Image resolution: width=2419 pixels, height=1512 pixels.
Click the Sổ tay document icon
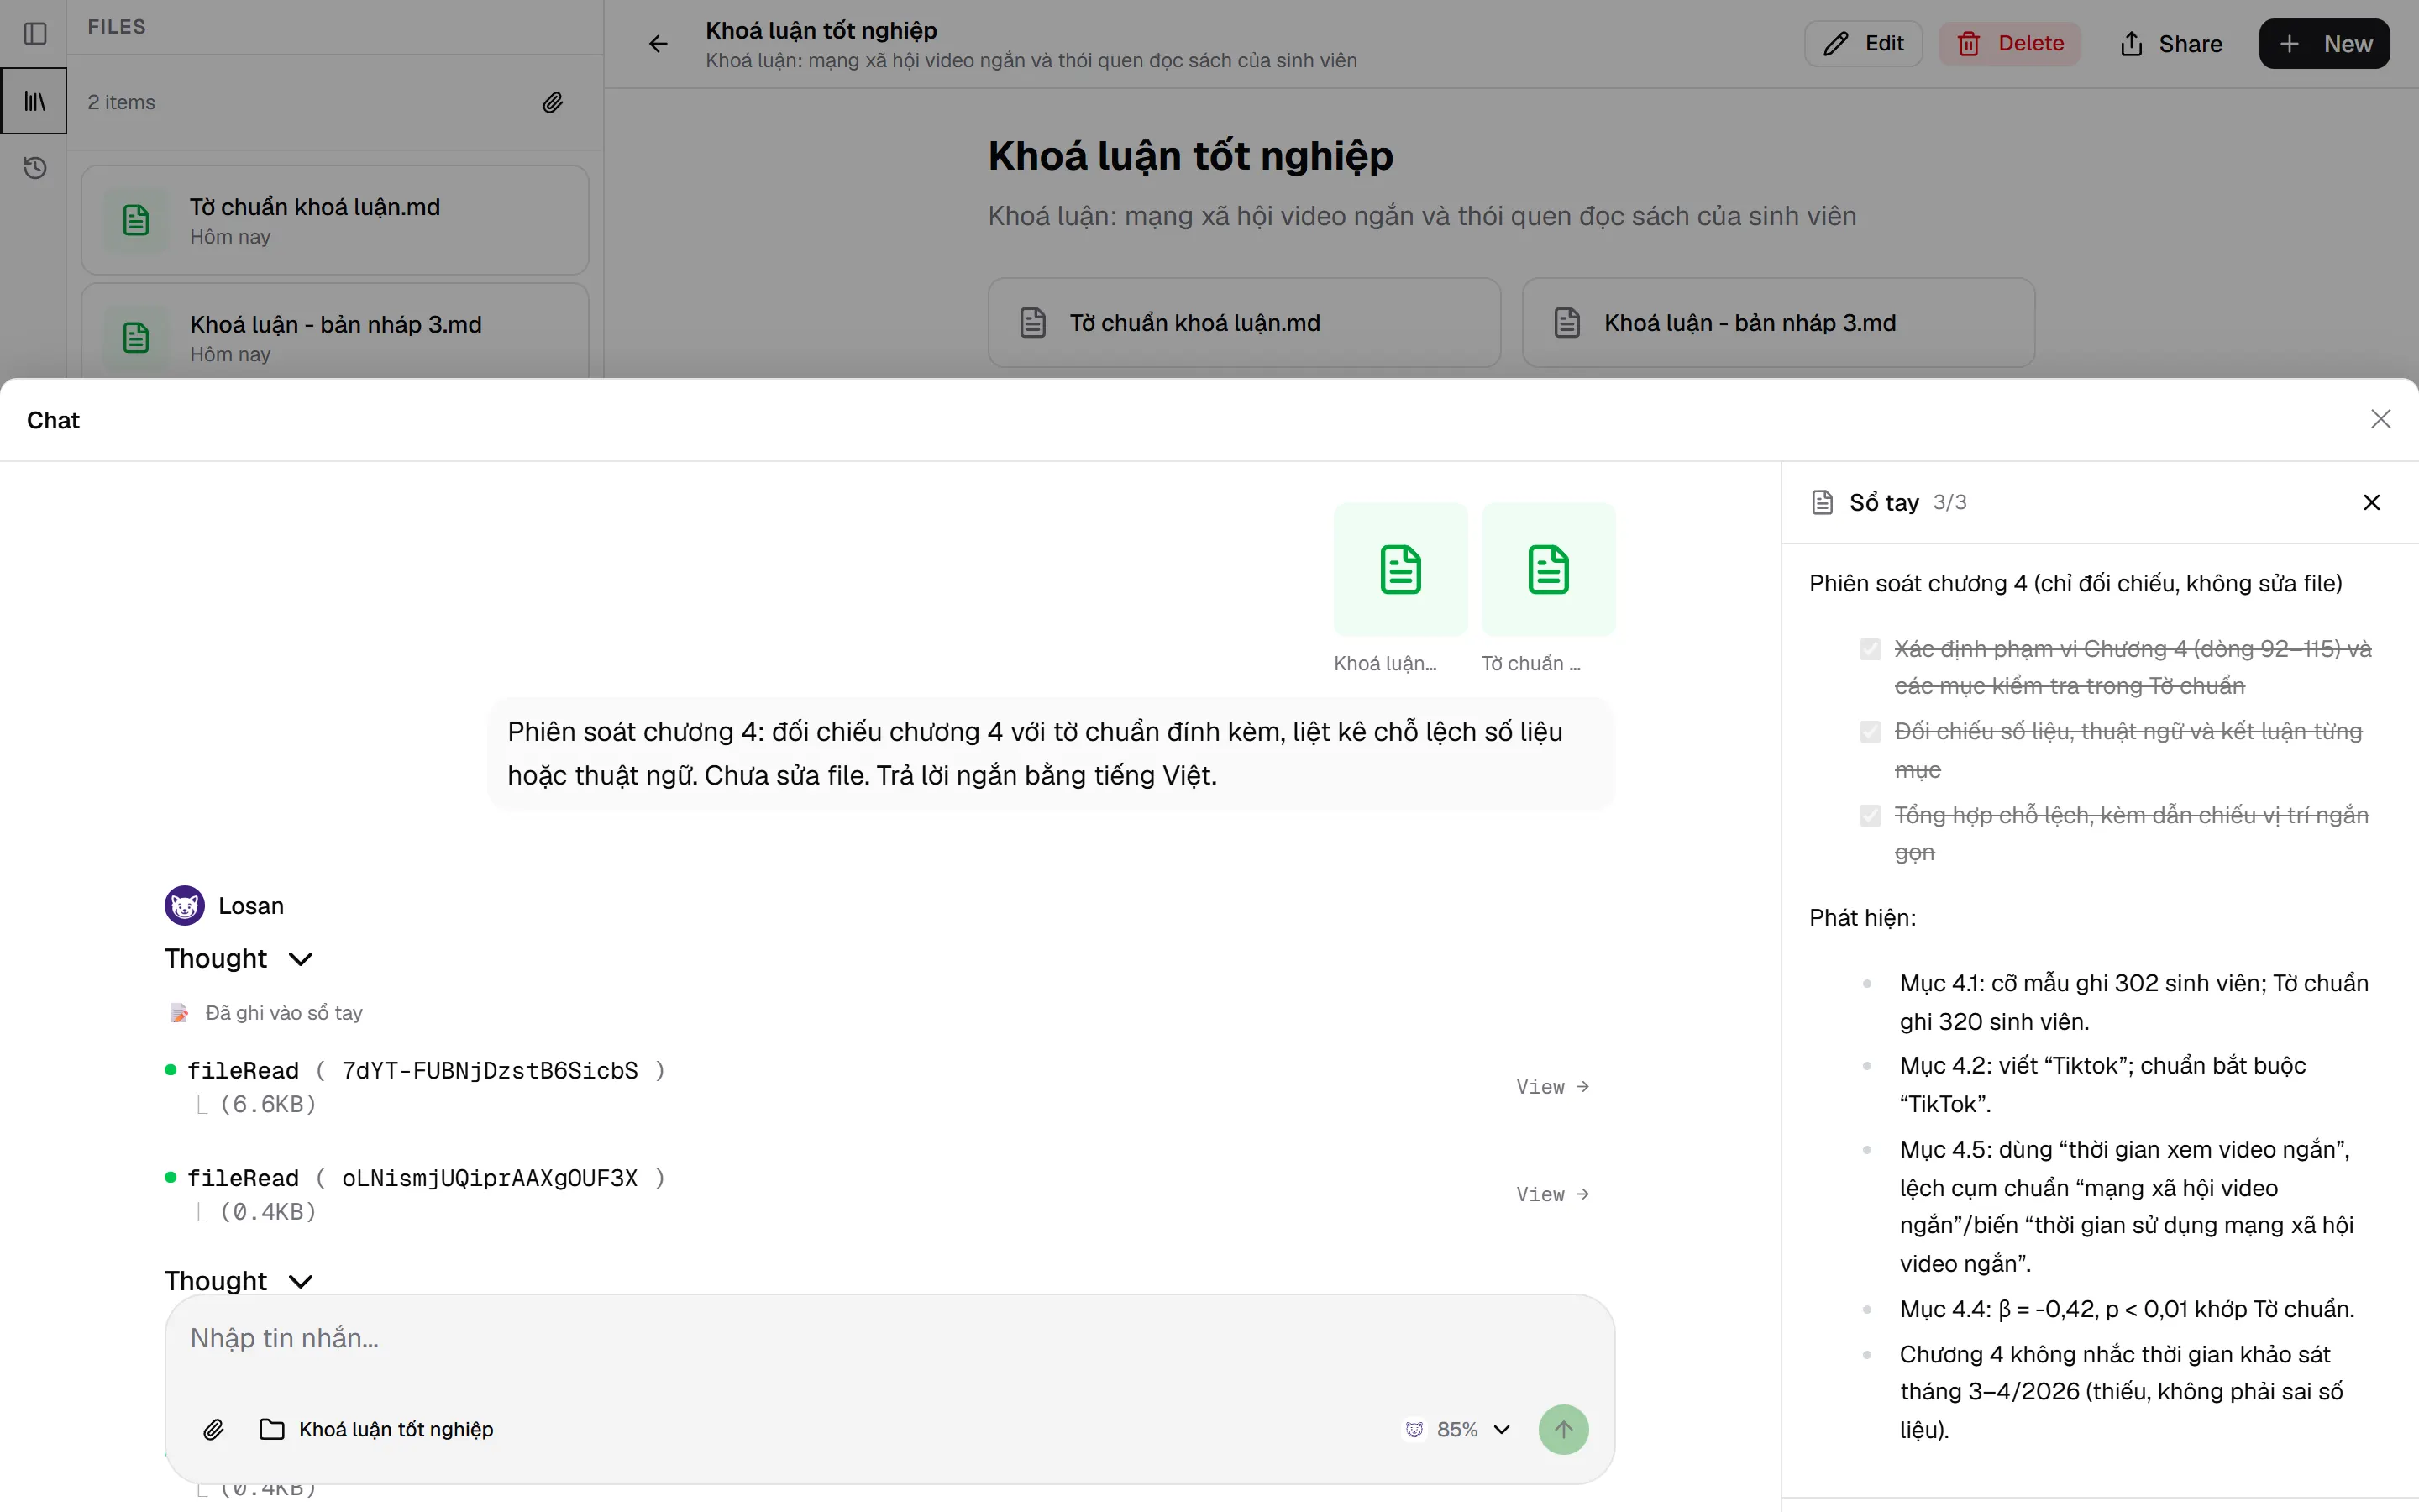[1823, 502]
